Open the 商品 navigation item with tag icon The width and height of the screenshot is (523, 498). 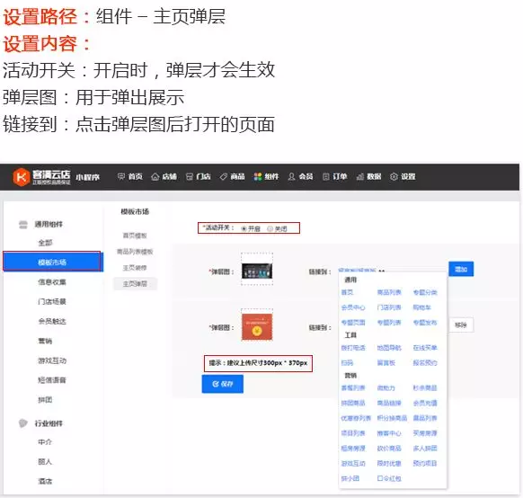tap(232, 176)
